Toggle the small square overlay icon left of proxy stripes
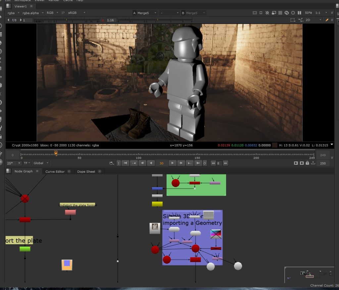Screen dimensions: 339x290 [x=261, y=13]
